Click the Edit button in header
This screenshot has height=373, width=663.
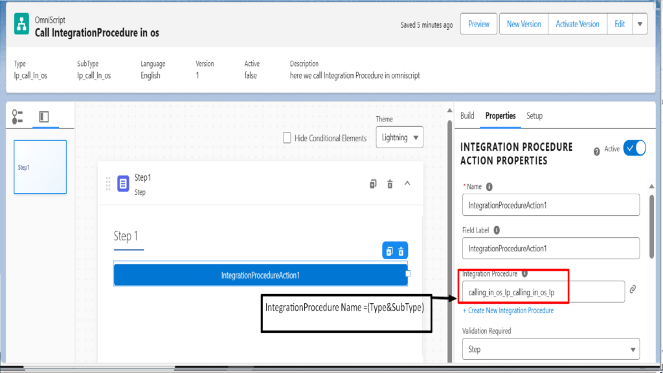point(620,24)
